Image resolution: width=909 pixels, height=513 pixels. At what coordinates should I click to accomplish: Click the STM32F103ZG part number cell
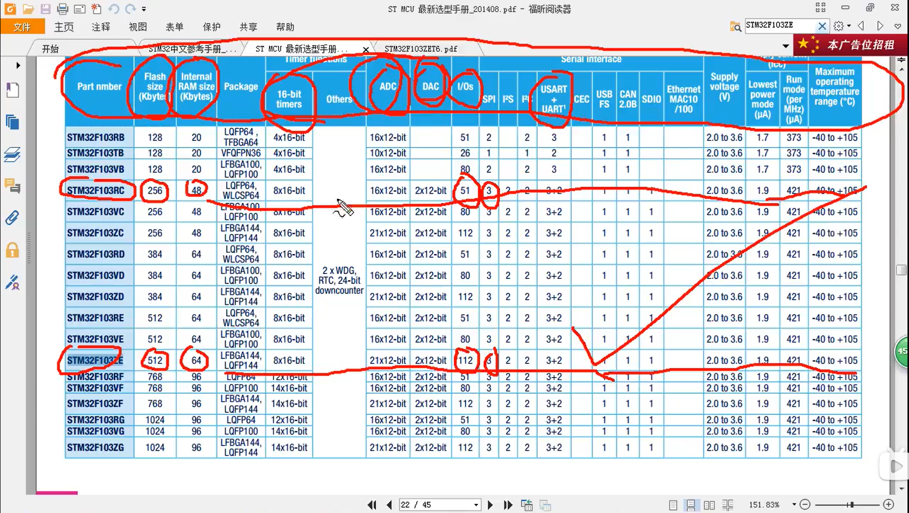pyautogui.click(x=99, y=448)
